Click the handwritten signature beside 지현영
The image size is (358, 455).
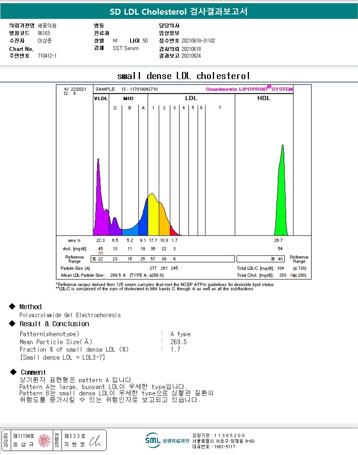(x=96, y=440)
